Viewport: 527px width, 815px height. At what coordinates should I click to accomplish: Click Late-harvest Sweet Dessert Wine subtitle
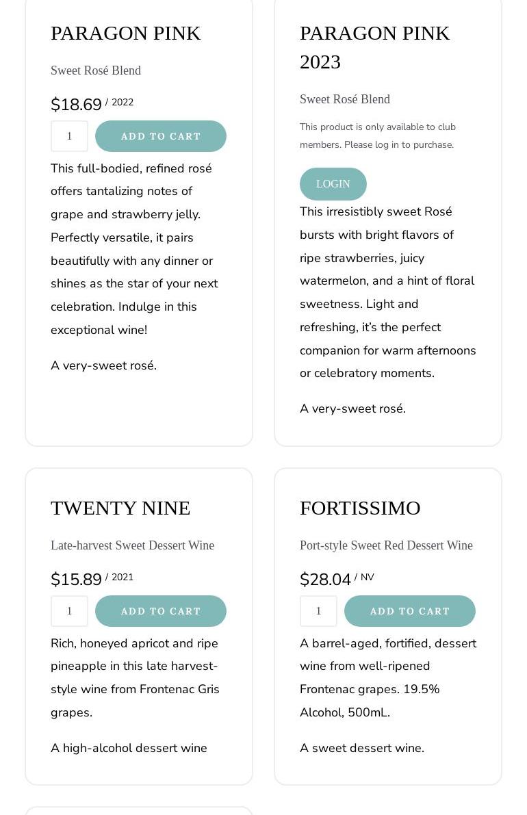[132, 545]
